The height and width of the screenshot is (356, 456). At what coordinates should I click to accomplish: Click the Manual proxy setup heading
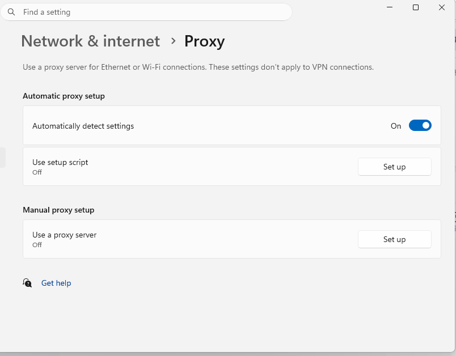(x=58, y=210)
